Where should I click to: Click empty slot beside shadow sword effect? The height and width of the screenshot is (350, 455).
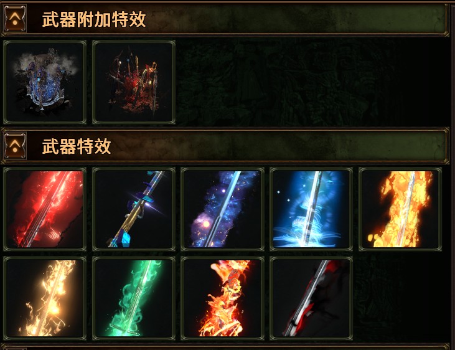click(x=400, y=298)
